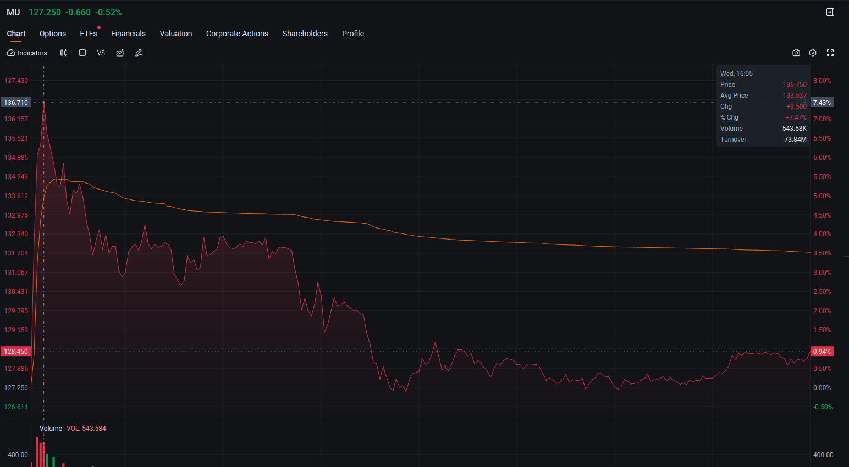Click the -0.660 price change value
The height and width of the screenshot is (467, 849).
pyautogui.click(x=78, y=12)
